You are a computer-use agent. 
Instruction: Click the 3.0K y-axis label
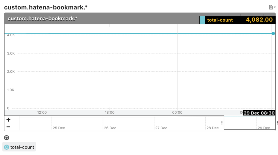[x=11, y=53]
